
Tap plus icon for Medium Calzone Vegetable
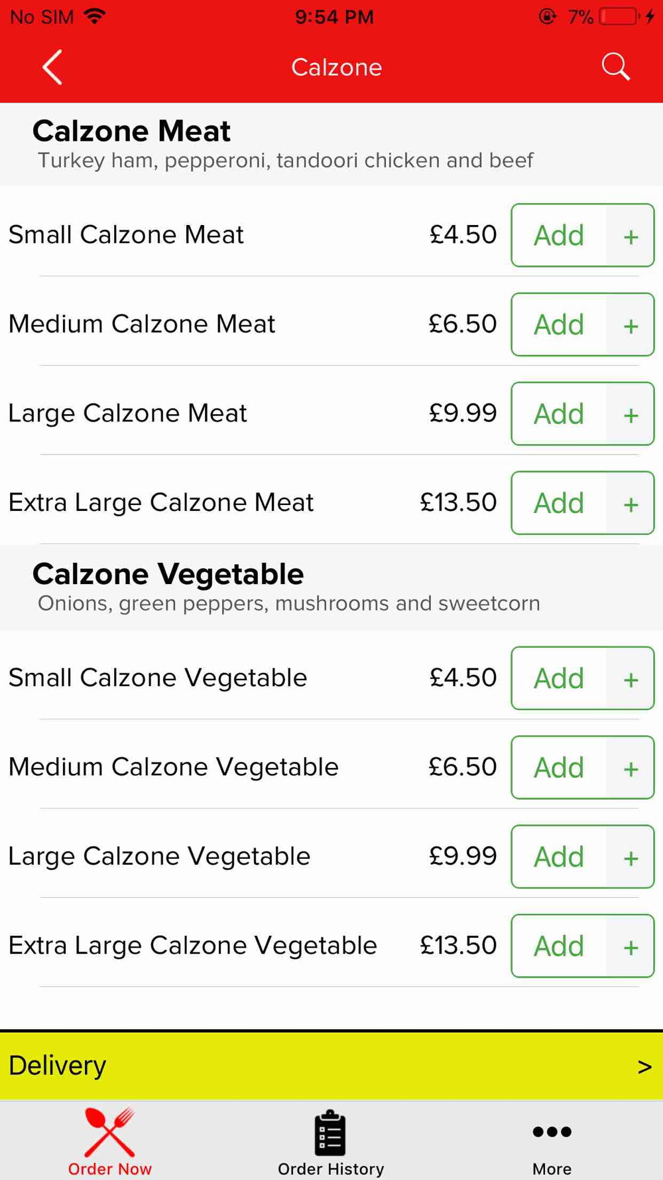tap(631, 768)
